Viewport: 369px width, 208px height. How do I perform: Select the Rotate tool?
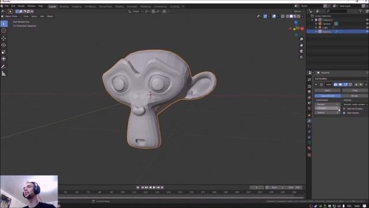coord(4,45)
